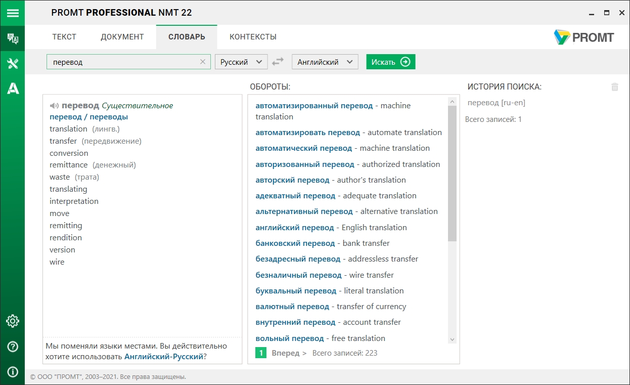
Task: Switch to the КОНТЕКСТЫ tab
Action: pyautogui.click(x=253, y=37)
